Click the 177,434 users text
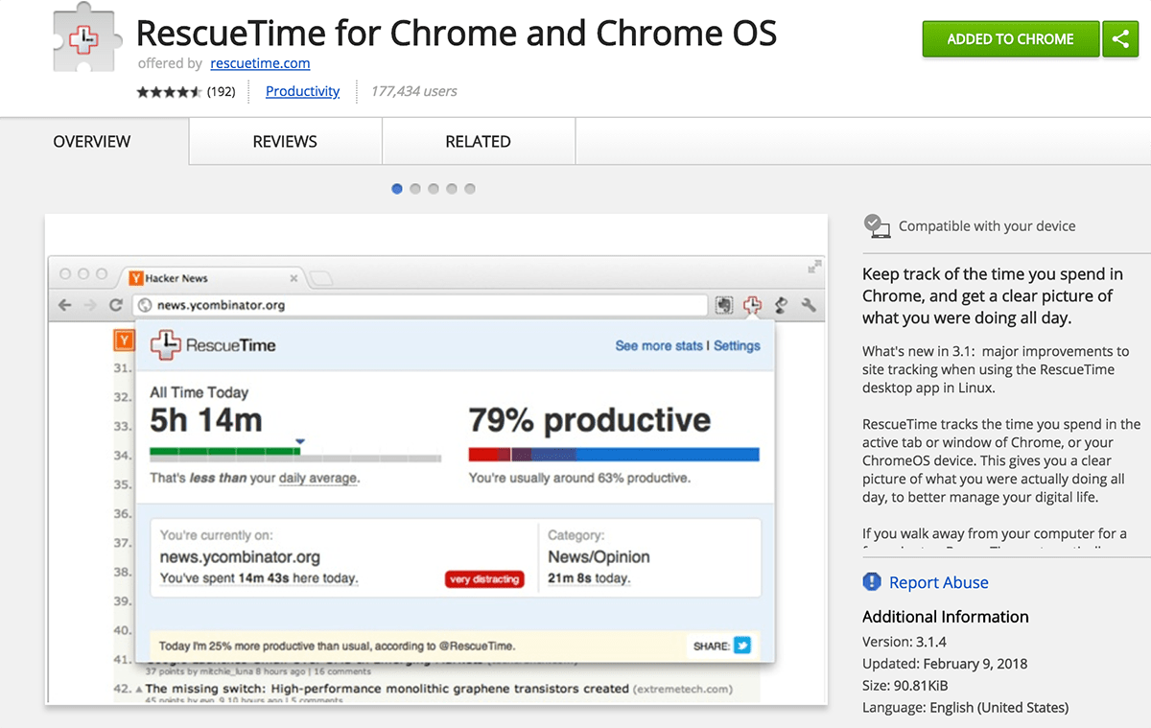The height and width of the screenshot is (728, 1151). tap(413, 91)
